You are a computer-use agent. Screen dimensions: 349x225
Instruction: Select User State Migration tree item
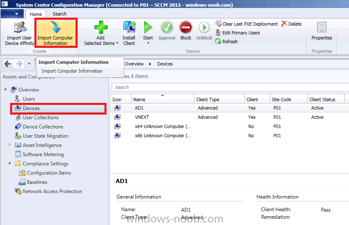tap(46, 136)
